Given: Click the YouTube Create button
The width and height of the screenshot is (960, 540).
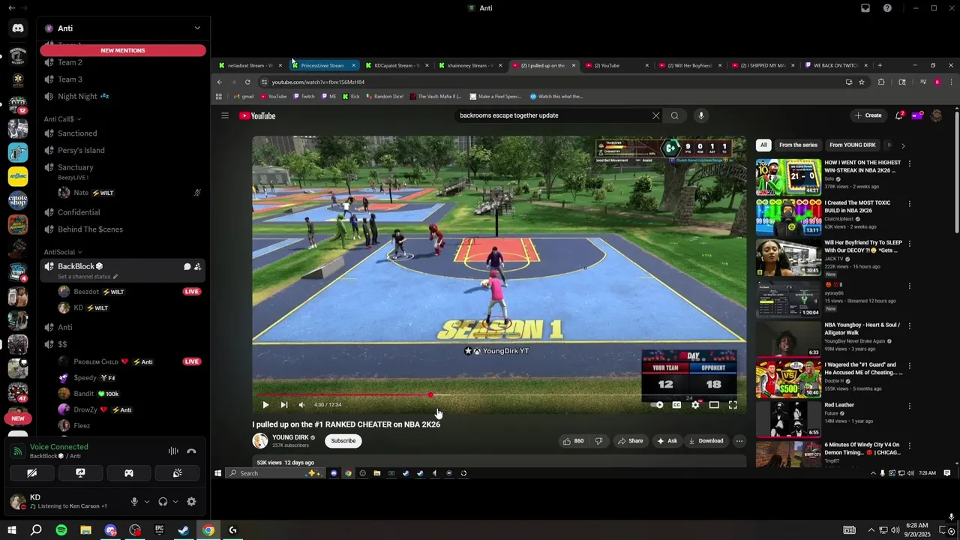Looking at the screenshot, I should pos(868,115).
